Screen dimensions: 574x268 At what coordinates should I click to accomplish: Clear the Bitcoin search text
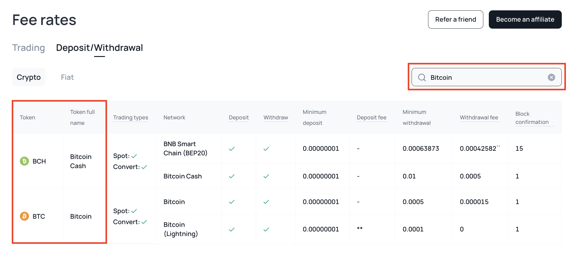(x=551, y=77)
